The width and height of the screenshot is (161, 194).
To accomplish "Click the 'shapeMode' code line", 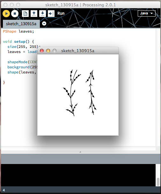I will 22,62.
